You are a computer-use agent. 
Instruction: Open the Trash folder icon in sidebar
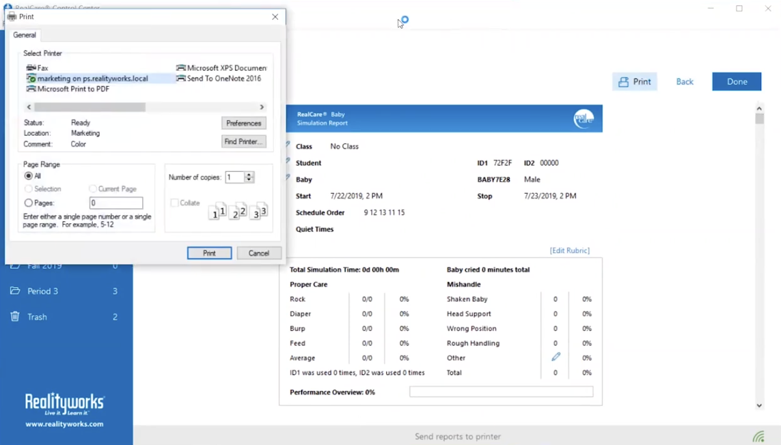click(x=15, y=316)
